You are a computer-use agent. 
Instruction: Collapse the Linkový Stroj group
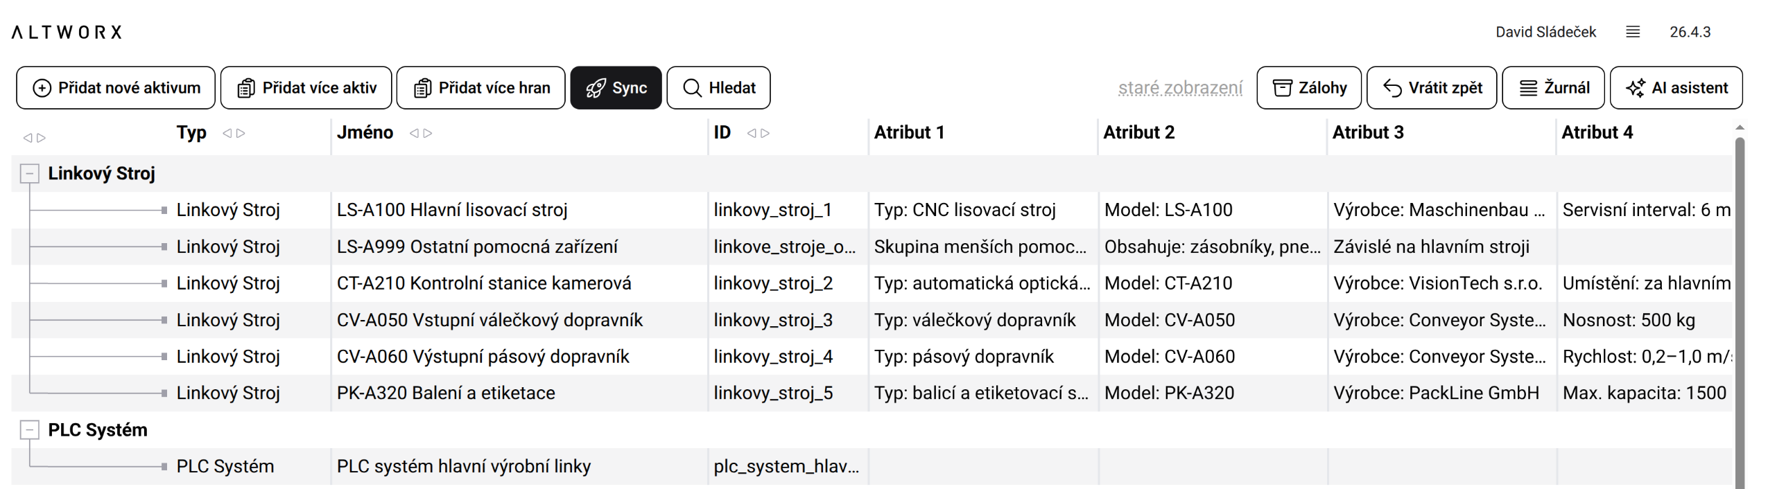pos(29,174)
